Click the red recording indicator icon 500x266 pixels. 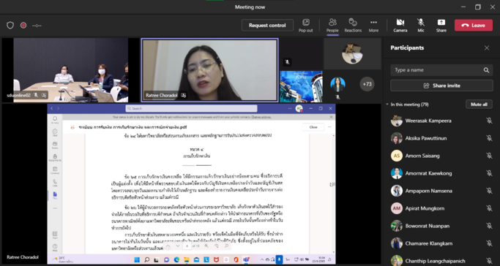coord(23,26)
